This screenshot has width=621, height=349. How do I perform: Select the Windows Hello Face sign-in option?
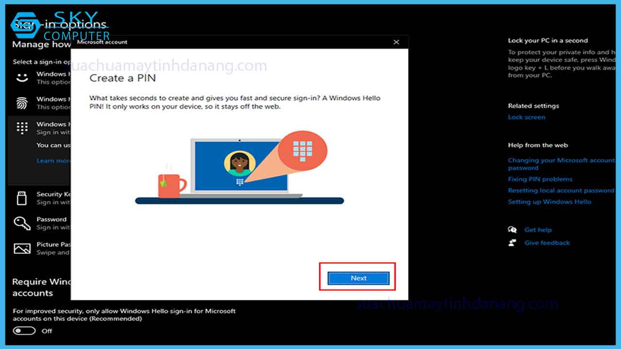click(x=22, y=78)
